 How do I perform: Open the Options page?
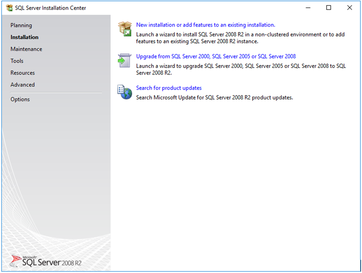(20, 99)
